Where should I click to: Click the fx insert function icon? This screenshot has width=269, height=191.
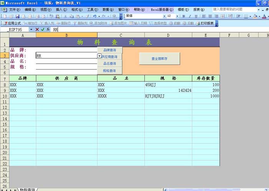click(48, 30)
